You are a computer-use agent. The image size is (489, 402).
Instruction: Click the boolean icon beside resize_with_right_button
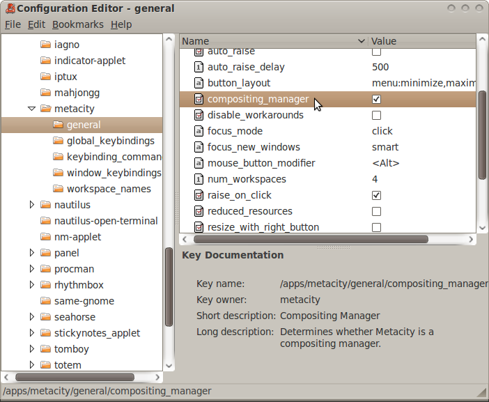click(199, 227)
